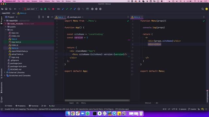Click the Reload from disk icon
This screenshot has width=209, height=117.
pyautogui.click(x=10, y=9)
